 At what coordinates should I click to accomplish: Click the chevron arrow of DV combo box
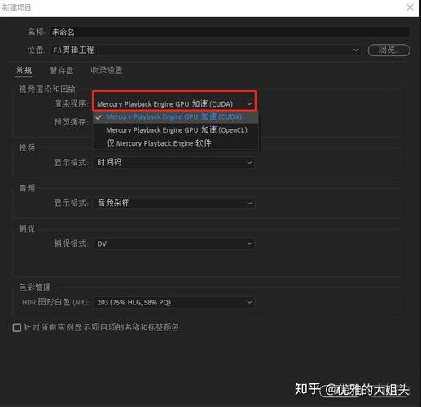(249, 243)
